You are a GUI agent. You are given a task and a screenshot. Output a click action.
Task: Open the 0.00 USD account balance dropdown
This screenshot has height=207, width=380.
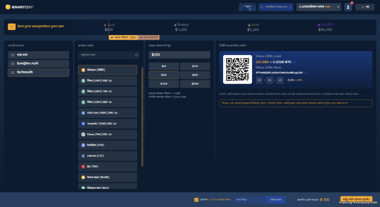[319, 7]
